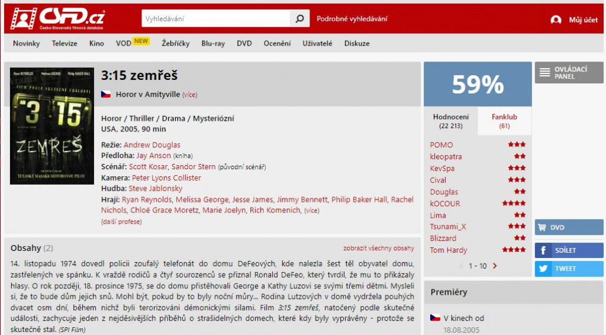Open DVD menu item in navigation
Image resolution: width=606 pixels, height=335 pixels.
(x=244, y=43)
